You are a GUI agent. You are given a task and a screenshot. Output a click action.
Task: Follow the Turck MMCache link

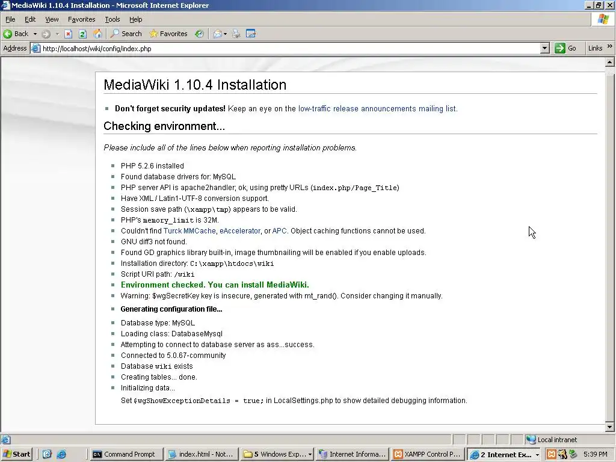[189, 231]
